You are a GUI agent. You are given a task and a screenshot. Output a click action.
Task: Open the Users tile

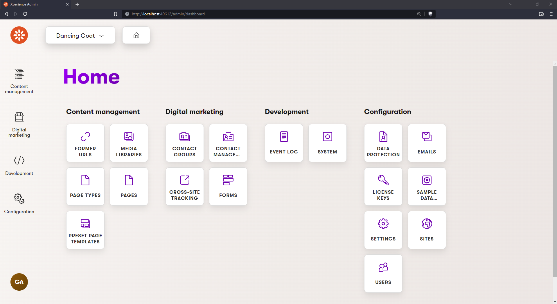(383, 274)
